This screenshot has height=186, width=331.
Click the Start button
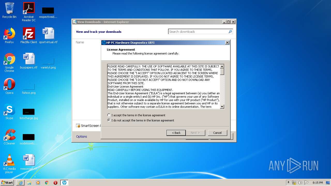7,183
